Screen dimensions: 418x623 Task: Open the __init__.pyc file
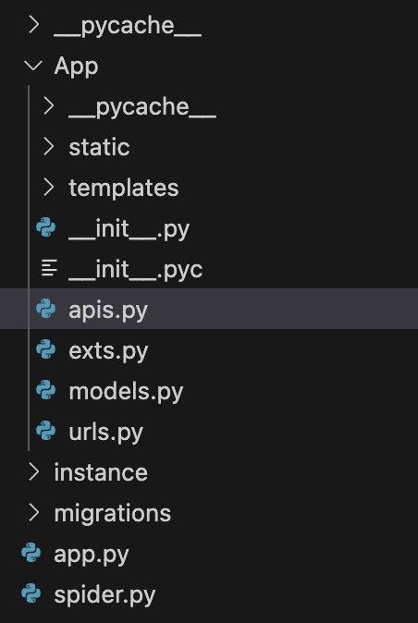click(136, 270)
